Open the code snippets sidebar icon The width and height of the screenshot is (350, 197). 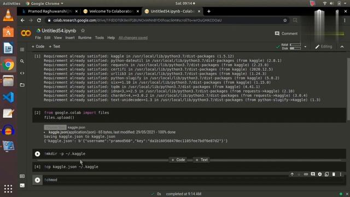pyautogui.click(x=22, y=73)
